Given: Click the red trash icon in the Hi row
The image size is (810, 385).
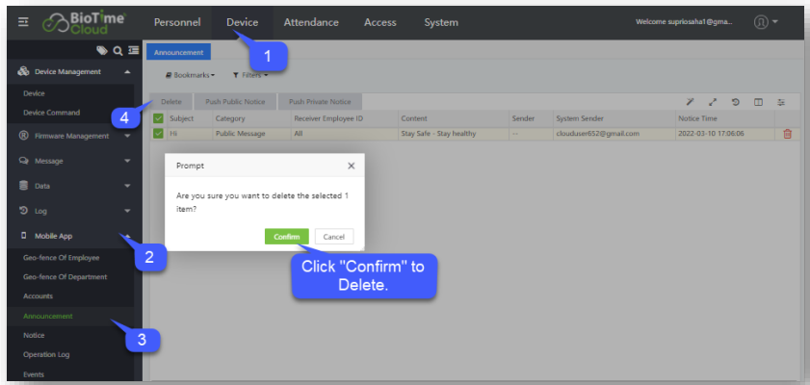Looking at the screenshot, I should tap(787, 134).
